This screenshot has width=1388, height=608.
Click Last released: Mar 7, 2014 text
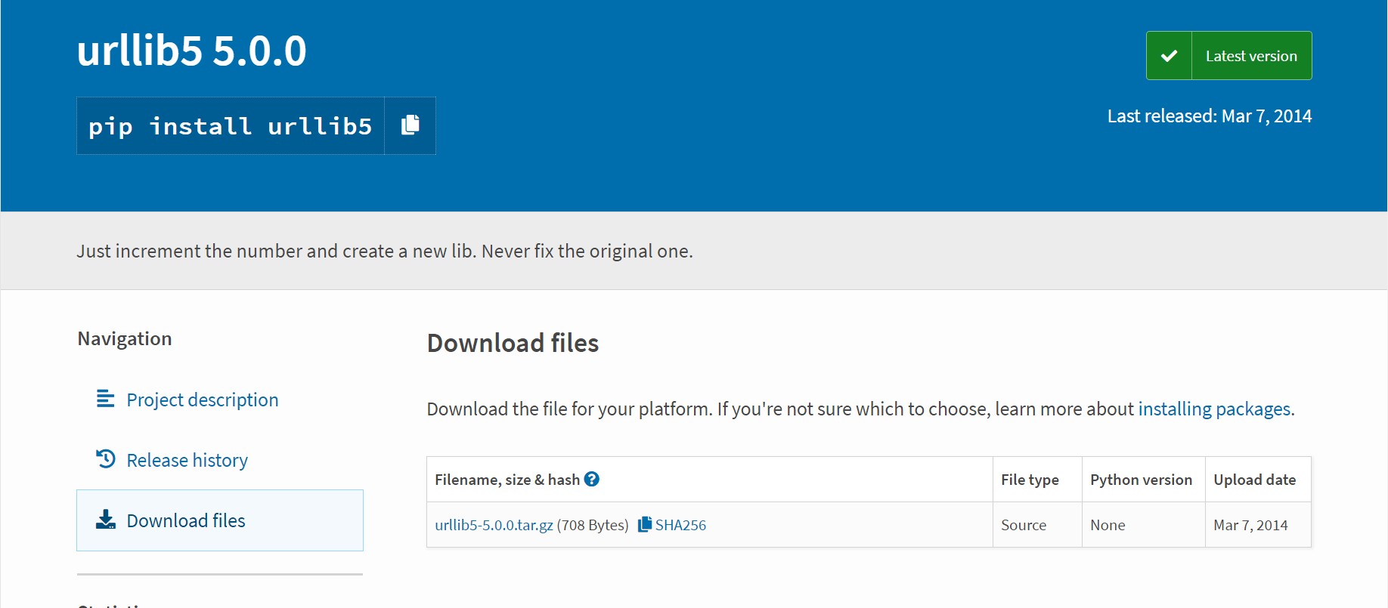(x=1210, y=116)
